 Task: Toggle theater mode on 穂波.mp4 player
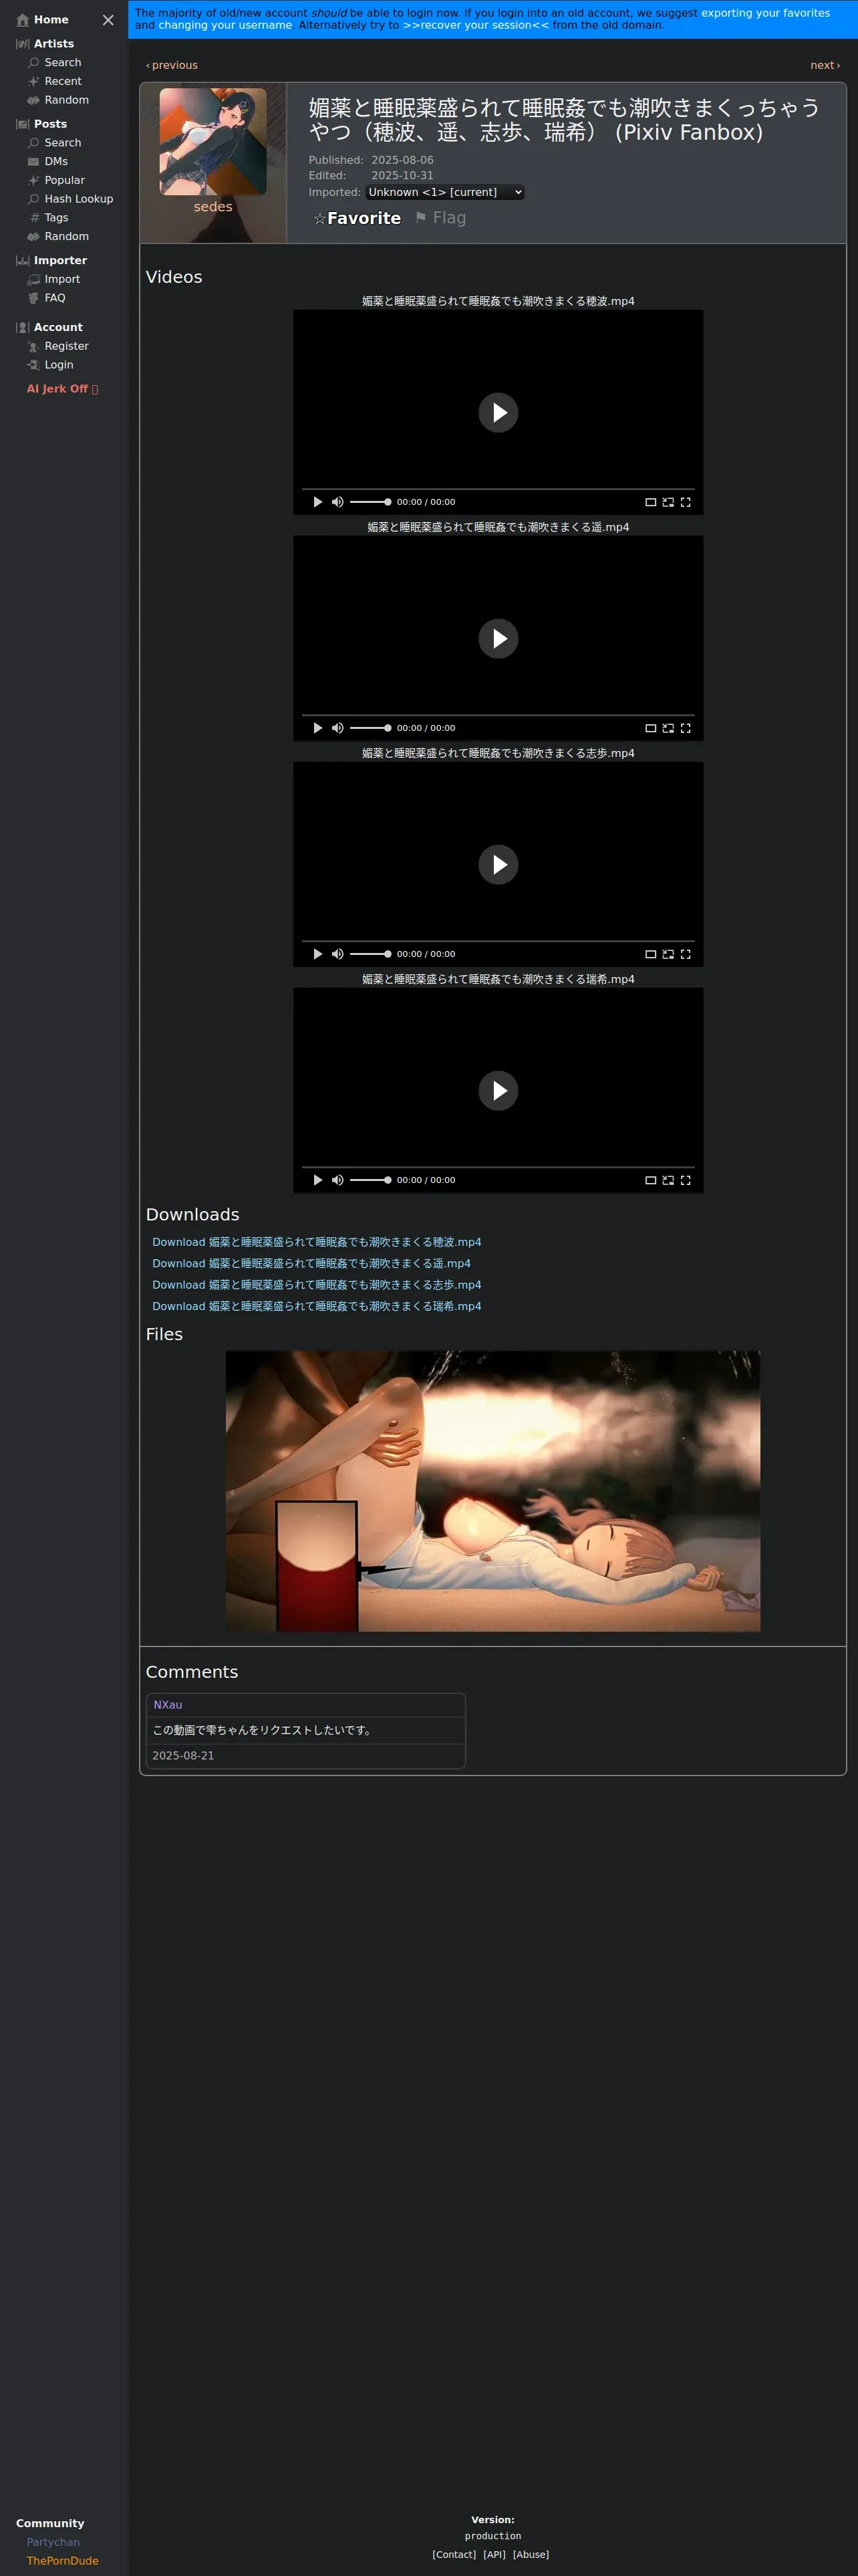(x=650, y=502)
